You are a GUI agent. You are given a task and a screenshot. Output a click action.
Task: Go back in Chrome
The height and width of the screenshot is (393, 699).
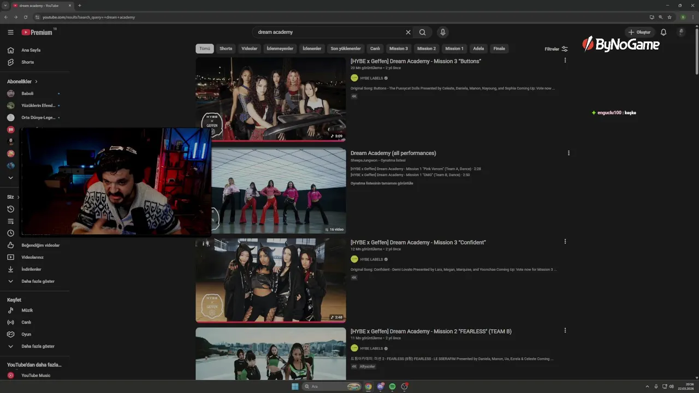tap(6, 17)
